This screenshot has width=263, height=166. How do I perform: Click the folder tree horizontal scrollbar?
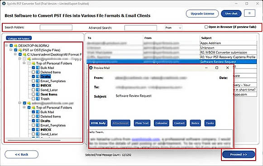[x=34, y=140]
